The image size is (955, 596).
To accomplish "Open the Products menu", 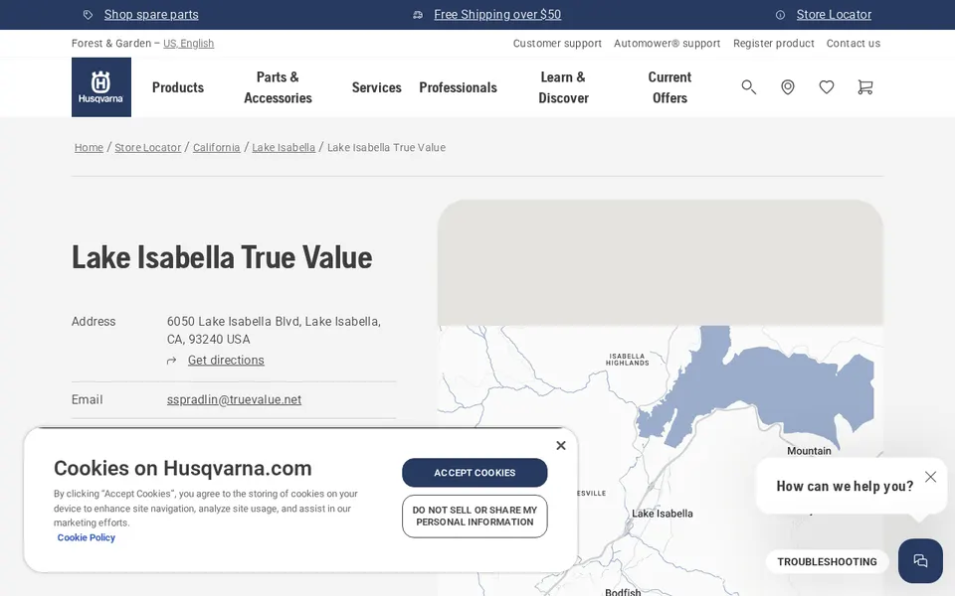I will [x=178, y=87].
